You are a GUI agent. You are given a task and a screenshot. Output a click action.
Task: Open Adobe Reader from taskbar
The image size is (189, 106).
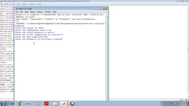(x=46, y=103)
